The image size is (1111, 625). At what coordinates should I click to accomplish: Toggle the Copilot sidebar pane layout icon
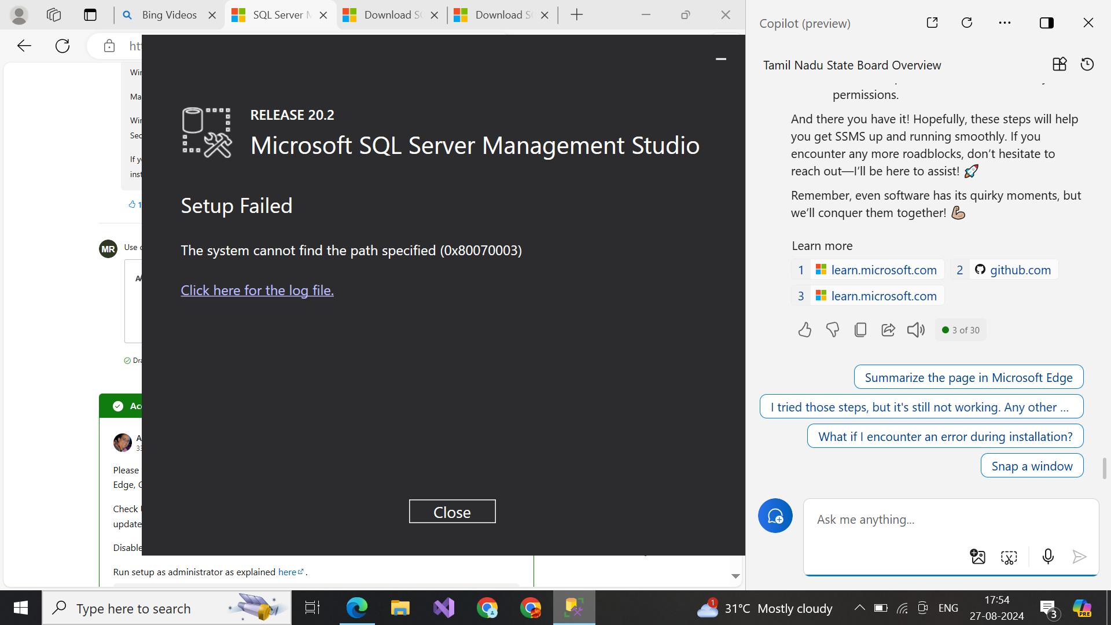tap(1046, 23)
